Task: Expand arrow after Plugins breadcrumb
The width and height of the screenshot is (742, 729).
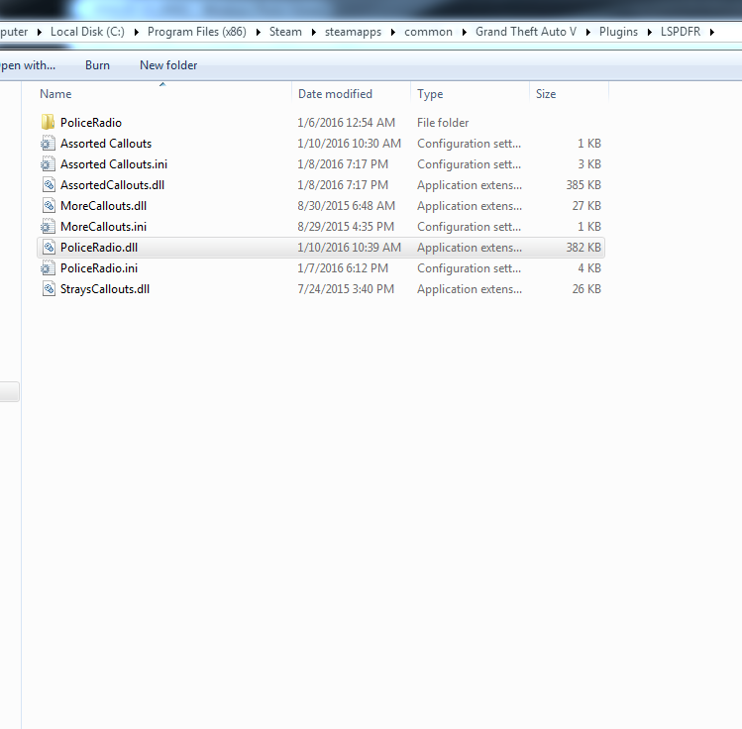Action: click(x=650, y=32)
